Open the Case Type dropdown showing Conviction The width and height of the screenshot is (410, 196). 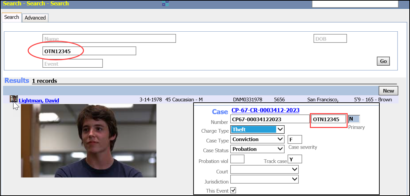[258, 139]
